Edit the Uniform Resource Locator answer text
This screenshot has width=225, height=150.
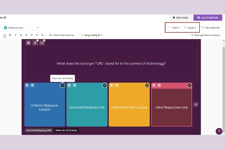point(44,107)
